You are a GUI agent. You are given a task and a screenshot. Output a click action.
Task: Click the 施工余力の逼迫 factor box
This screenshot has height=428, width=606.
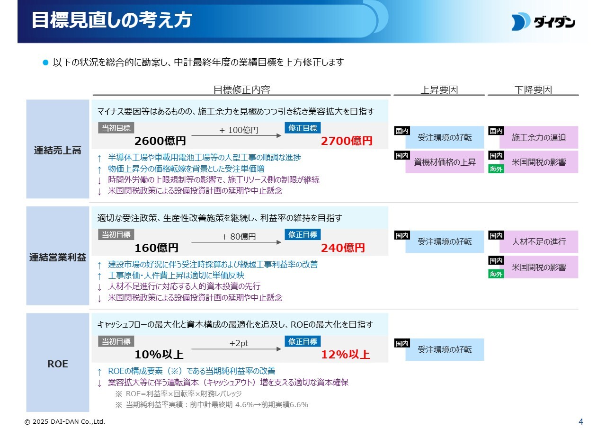[539, 137]
